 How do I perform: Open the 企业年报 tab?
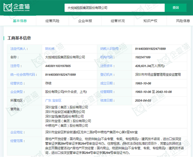(x=85, y=21)
